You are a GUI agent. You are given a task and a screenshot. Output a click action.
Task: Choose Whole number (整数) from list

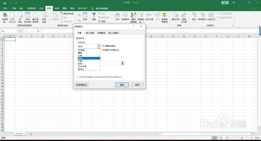click(x=89, y=53)
